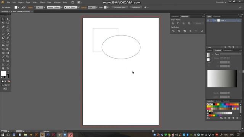The height and width of the screenshot is (137, 244).
Task: Open the Window menu
Action: pyautogui.click(x=57, y=2)
